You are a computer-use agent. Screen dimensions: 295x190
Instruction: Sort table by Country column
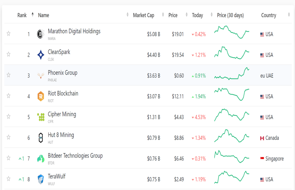(x=268, y=15)
